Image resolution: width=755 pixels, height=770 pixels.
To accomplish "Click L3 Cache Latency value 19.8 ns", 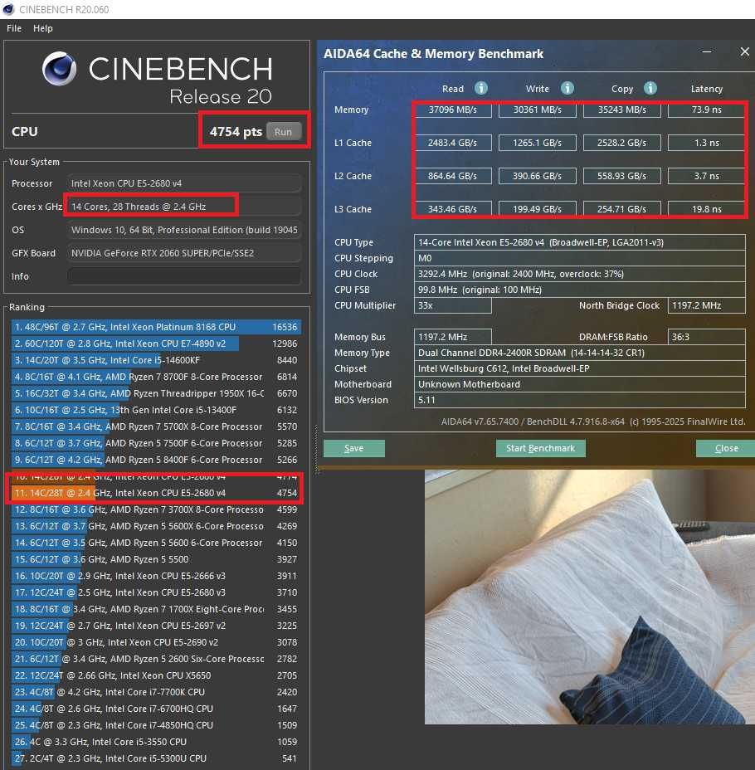I will tap(707, 209).
